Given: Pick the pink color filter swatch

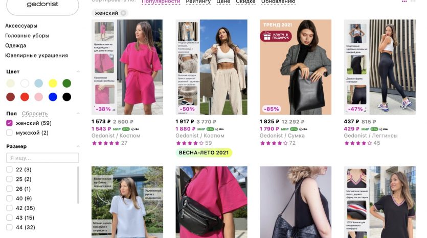Looking at the screenshot, I should (x=39, y=97).
